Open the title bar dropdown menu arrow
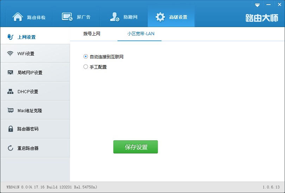285x193 pixels. pyautogui.click(x=257, y=5)
